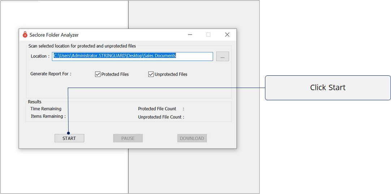391x194 pixels.
Task: Click the Seclore red lock icon
Action: (x=25, y=35)
